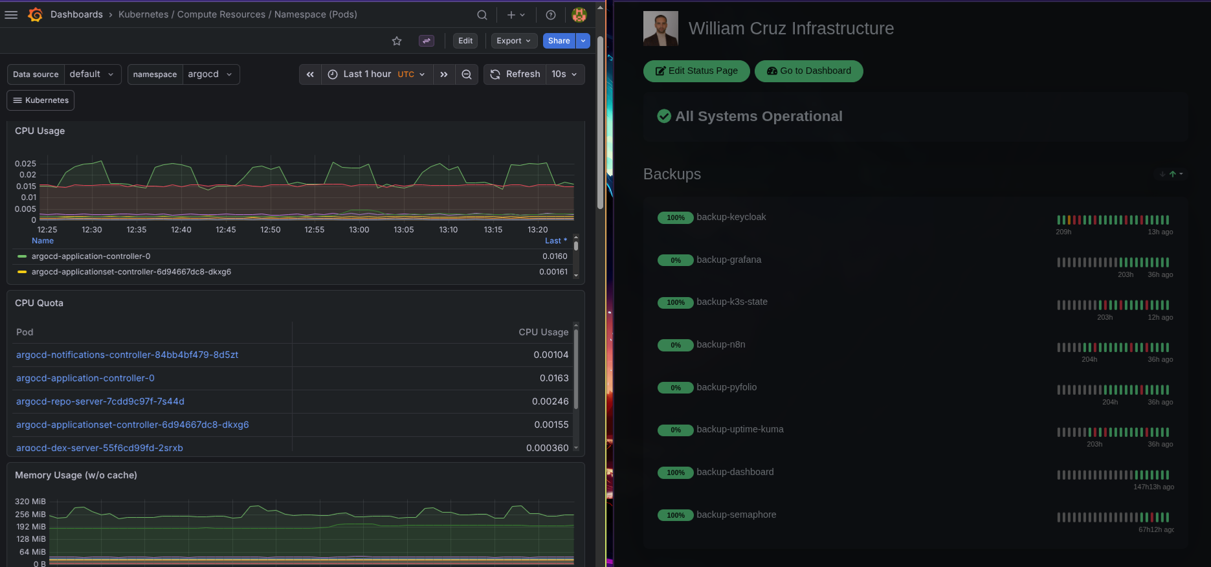Open the Grafana search icon
Image resolution: width=1211 pixels, height=567 pixels.
(482, 15)
